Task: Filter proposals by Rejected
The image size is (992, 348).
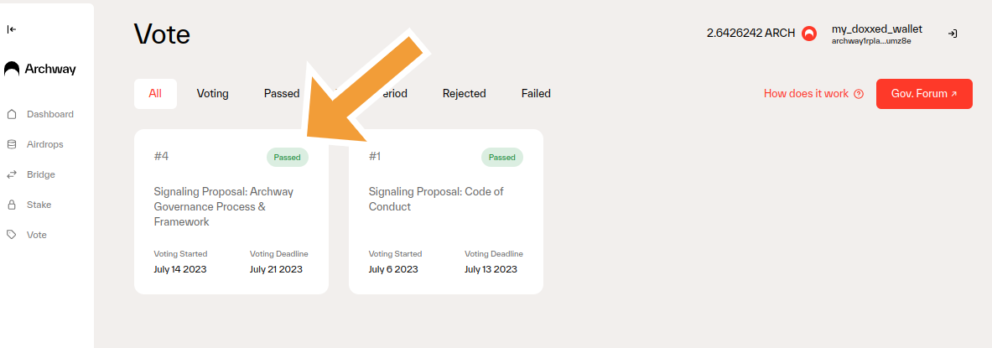Action: coord(464,94)
